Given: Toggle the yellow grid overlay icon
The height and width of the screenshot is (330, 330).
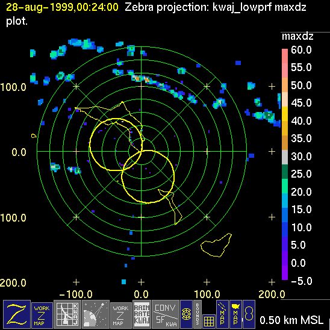Looking at the screenshot, I should pyautogui.click(x=209, y=322).
